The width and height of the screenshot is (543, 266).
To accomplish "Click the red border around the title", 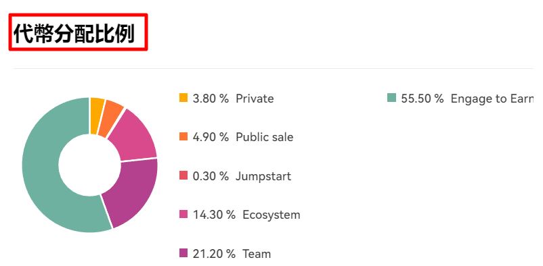I will click(79, 15).
